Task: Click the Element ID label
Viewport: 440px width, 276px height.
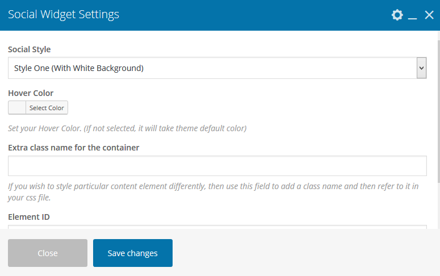Action: pos(29,217)
